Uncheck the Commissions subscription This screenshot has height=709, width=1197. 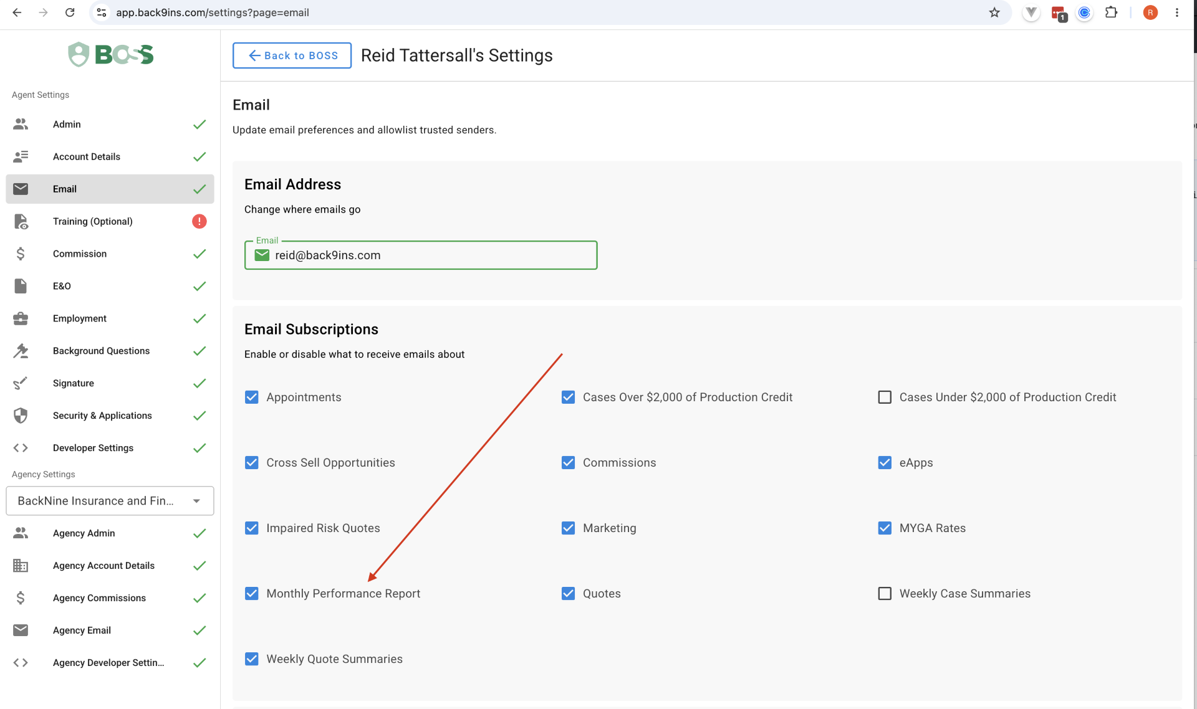[568, 462]
